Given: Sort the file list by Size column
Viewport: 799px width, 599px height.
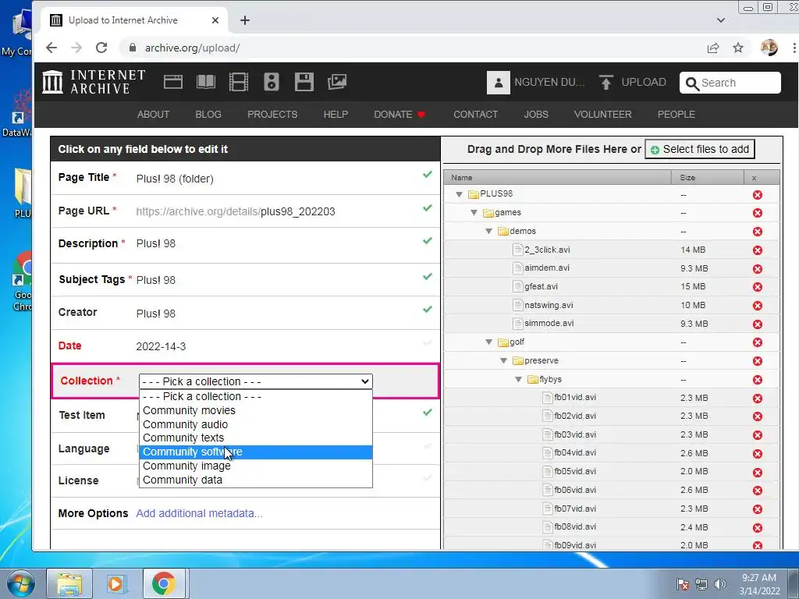Looking at the screenshot, I should (707, 177).
